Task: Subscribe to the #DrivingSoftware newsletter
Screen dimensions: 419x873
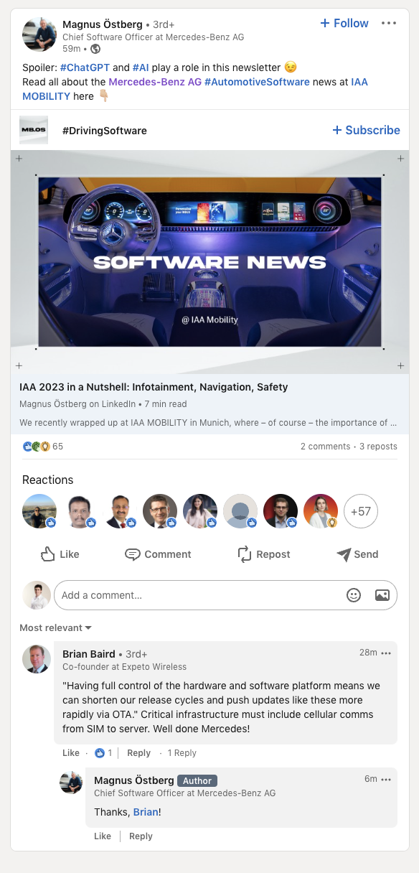Action: (367, 130)
